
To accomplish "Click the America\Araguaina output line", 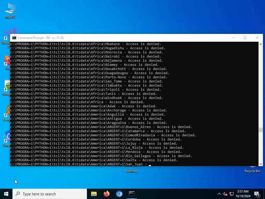I will [89, 123].
